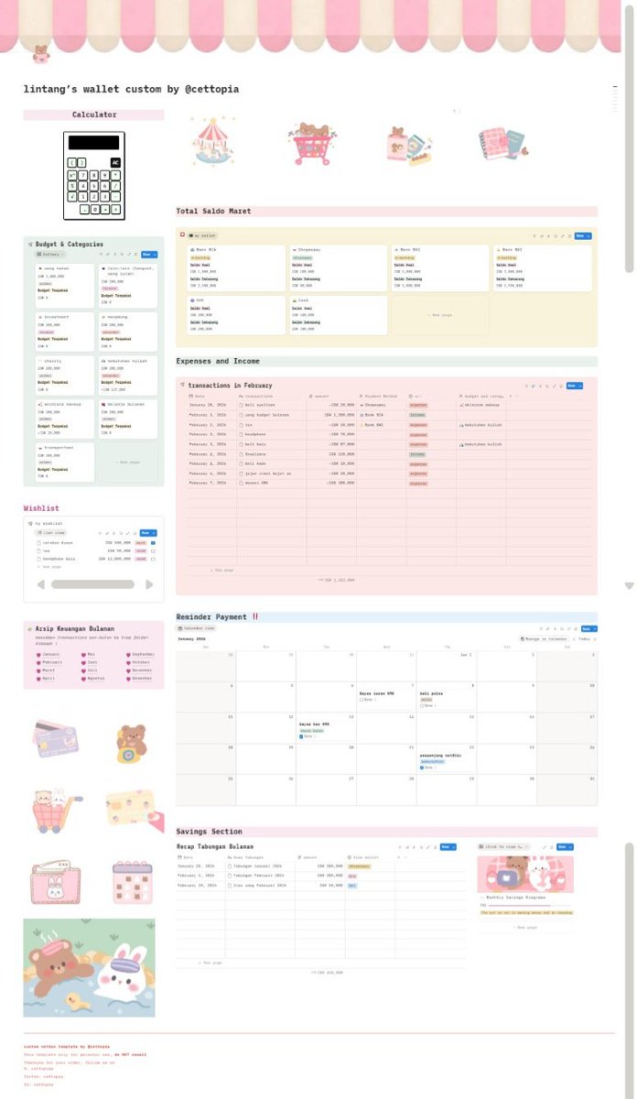637x1099 pixels.
Task: Open the belanja bulanan budget card
Action: (x=128, y=419)
